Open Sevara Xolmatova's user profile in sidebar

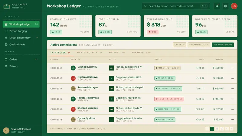[21, 131]
